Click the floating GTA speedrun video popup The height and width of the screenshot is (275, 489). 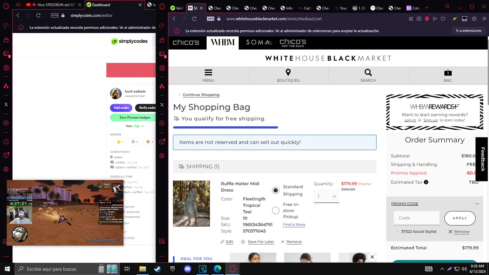pyautogui.click(x=65, y=213)
